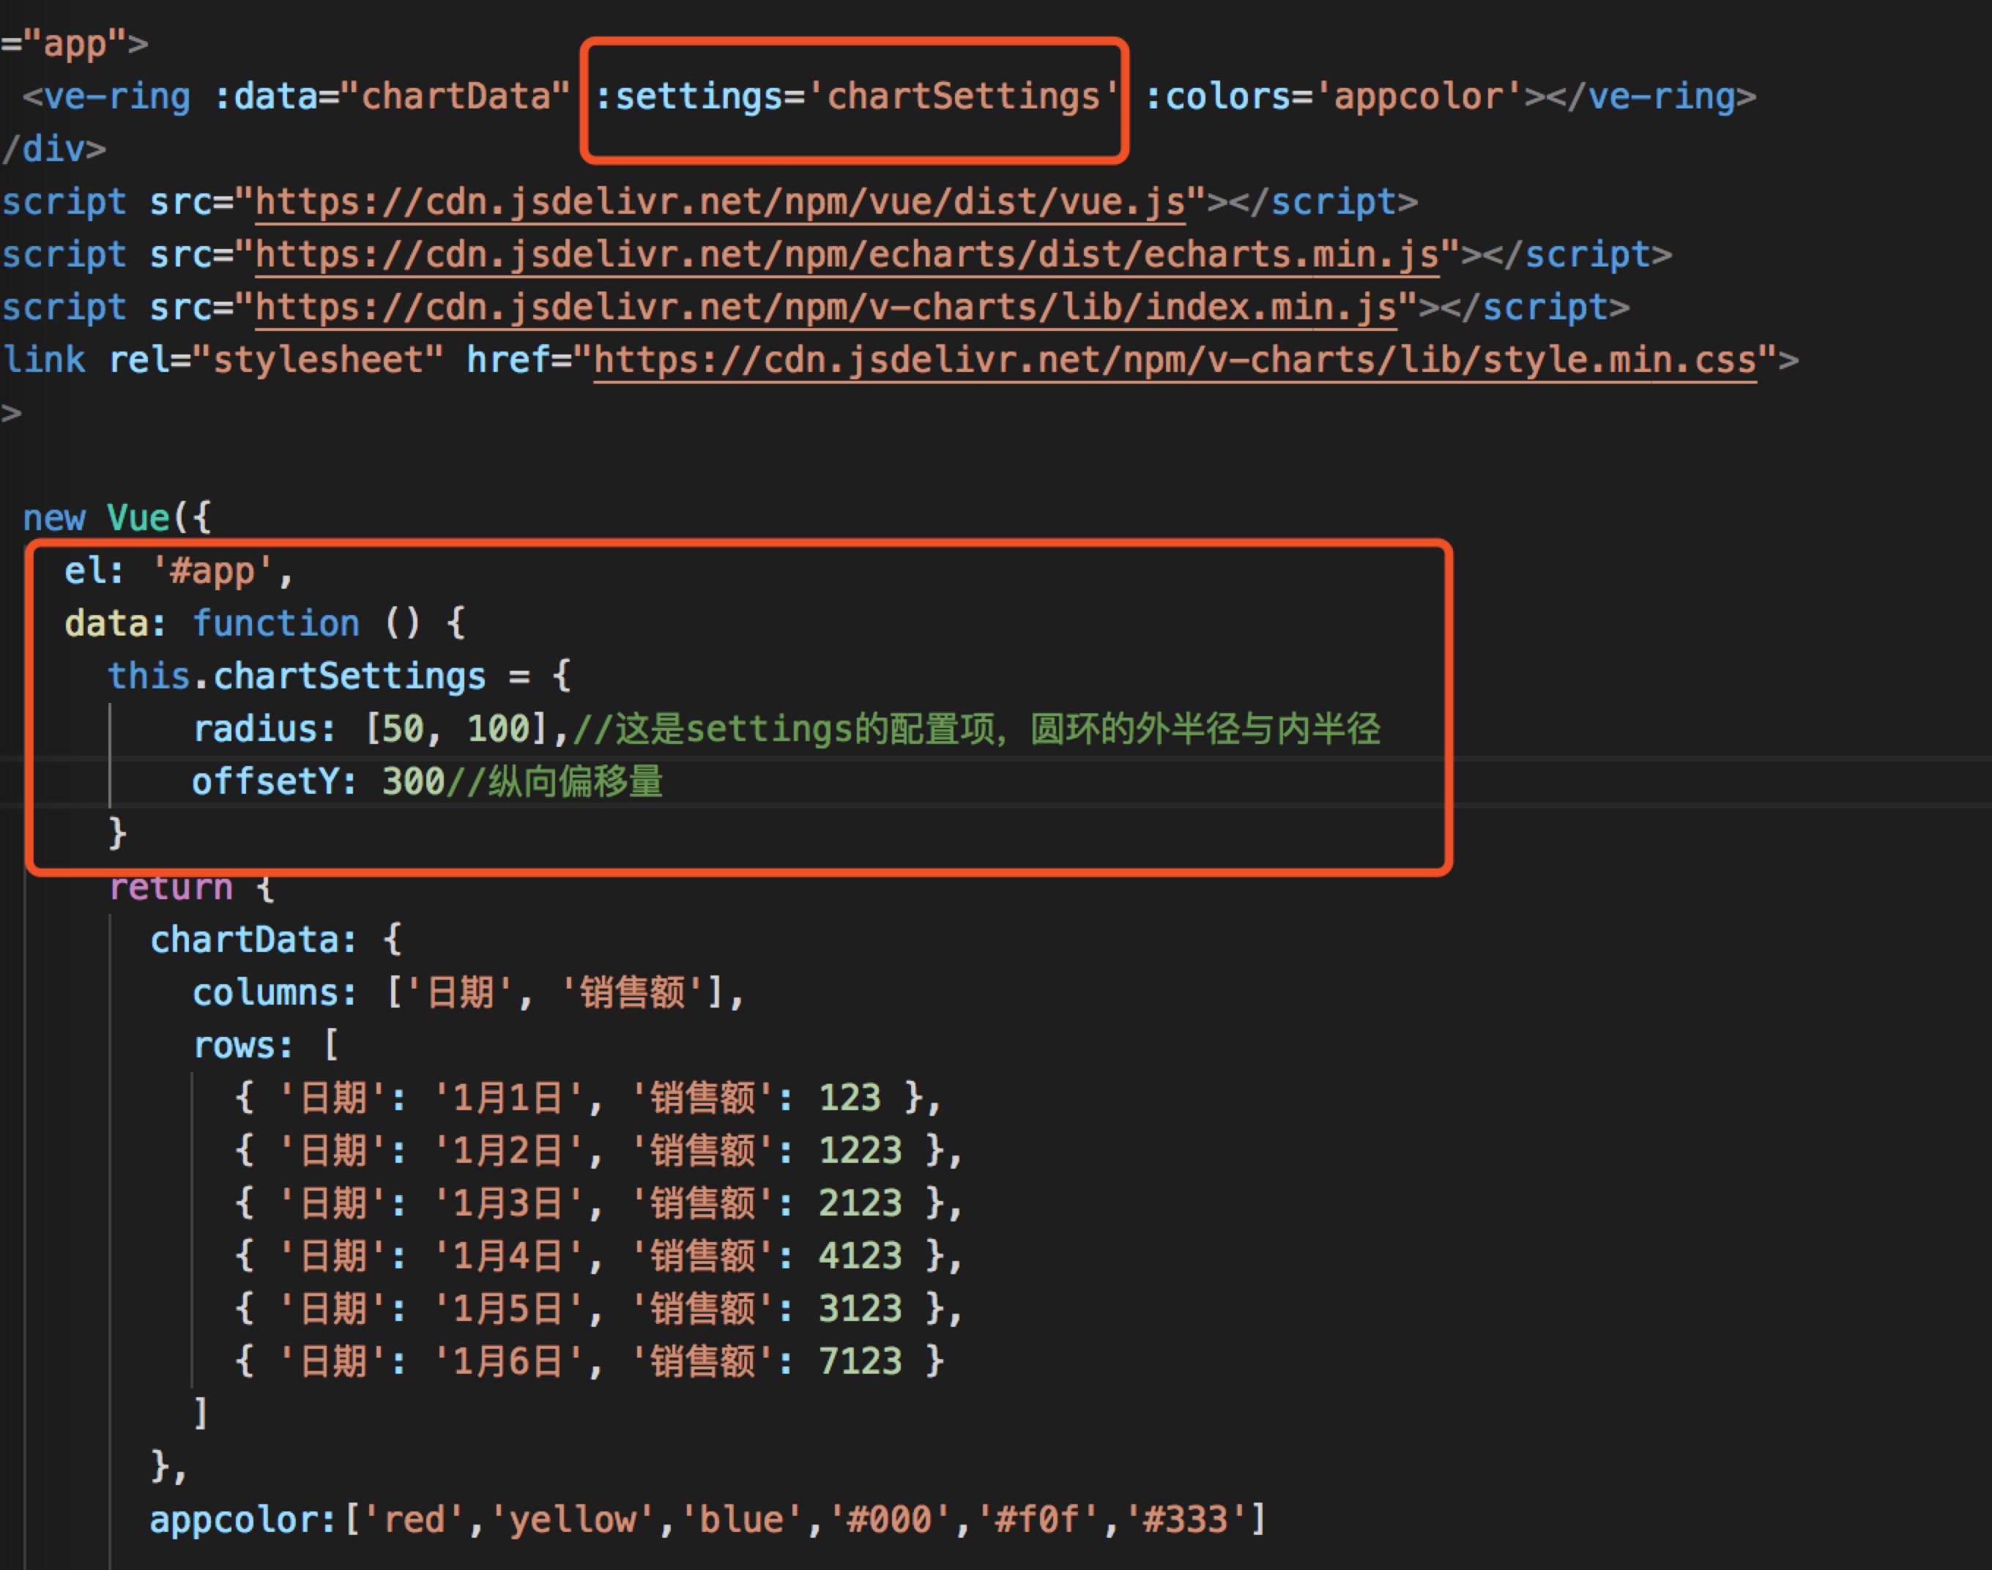Click the el: '#app' line
Viewport: 1992px width, 1570px height.
pos(179,571)
